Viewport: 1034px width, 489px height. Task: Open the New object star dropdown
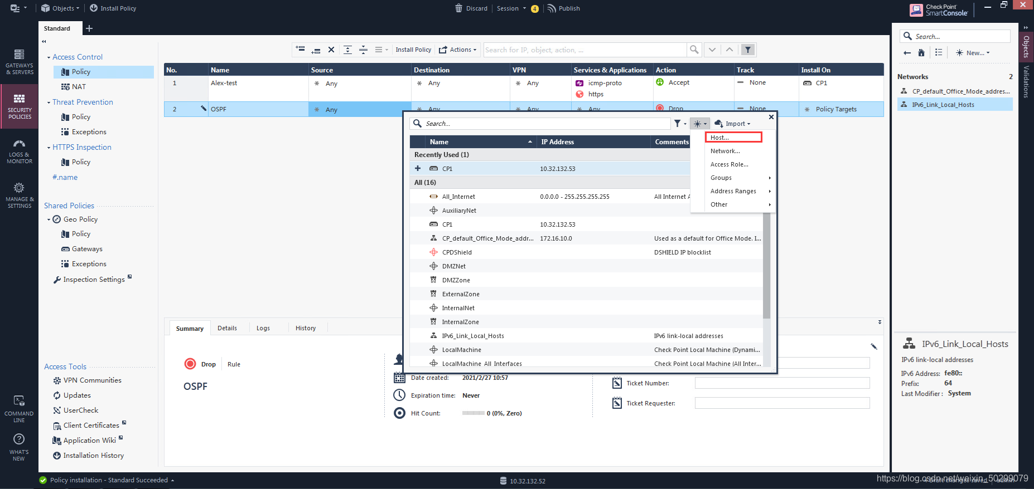(699, 124)
